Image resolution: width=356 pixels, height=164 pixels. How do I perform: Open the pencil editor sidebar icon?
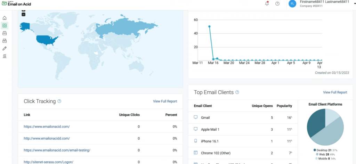[x=5, y=48]
